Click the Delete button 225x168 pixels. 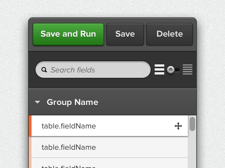169,34
